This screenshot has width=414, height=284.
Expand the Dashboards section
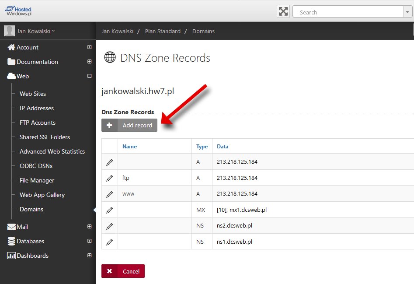(90, 256)
